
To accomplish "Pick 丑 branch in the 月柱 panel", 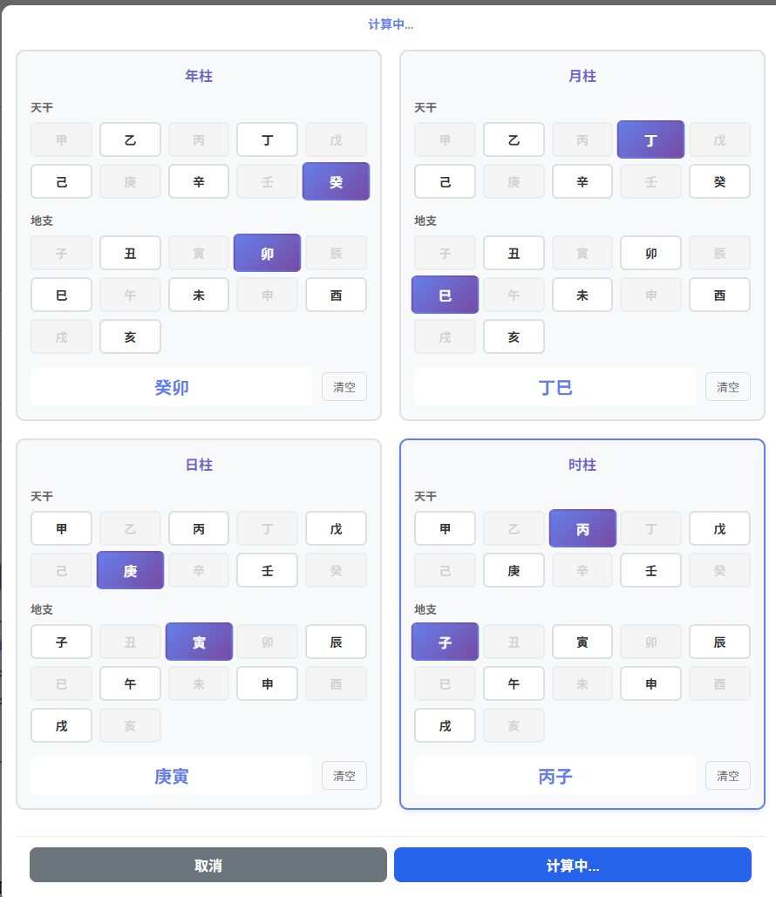I will coord(514,253).
